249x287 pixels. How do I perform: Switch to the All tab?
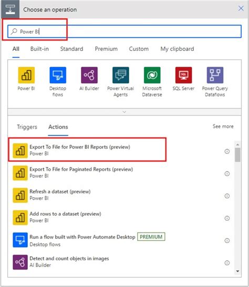[16, 49]
